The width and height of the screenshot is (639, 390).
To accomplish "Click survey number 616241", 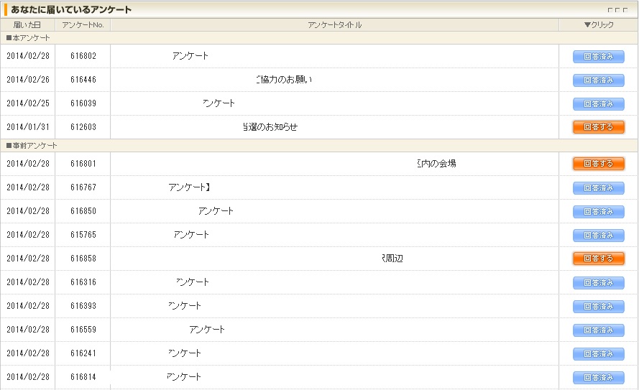I will click(83, 353).
